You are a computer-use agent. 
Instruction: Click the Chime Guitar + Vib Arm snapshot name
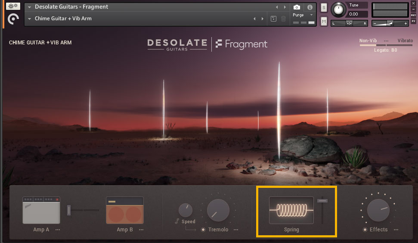pyautogui.click(x=63, y=19)
